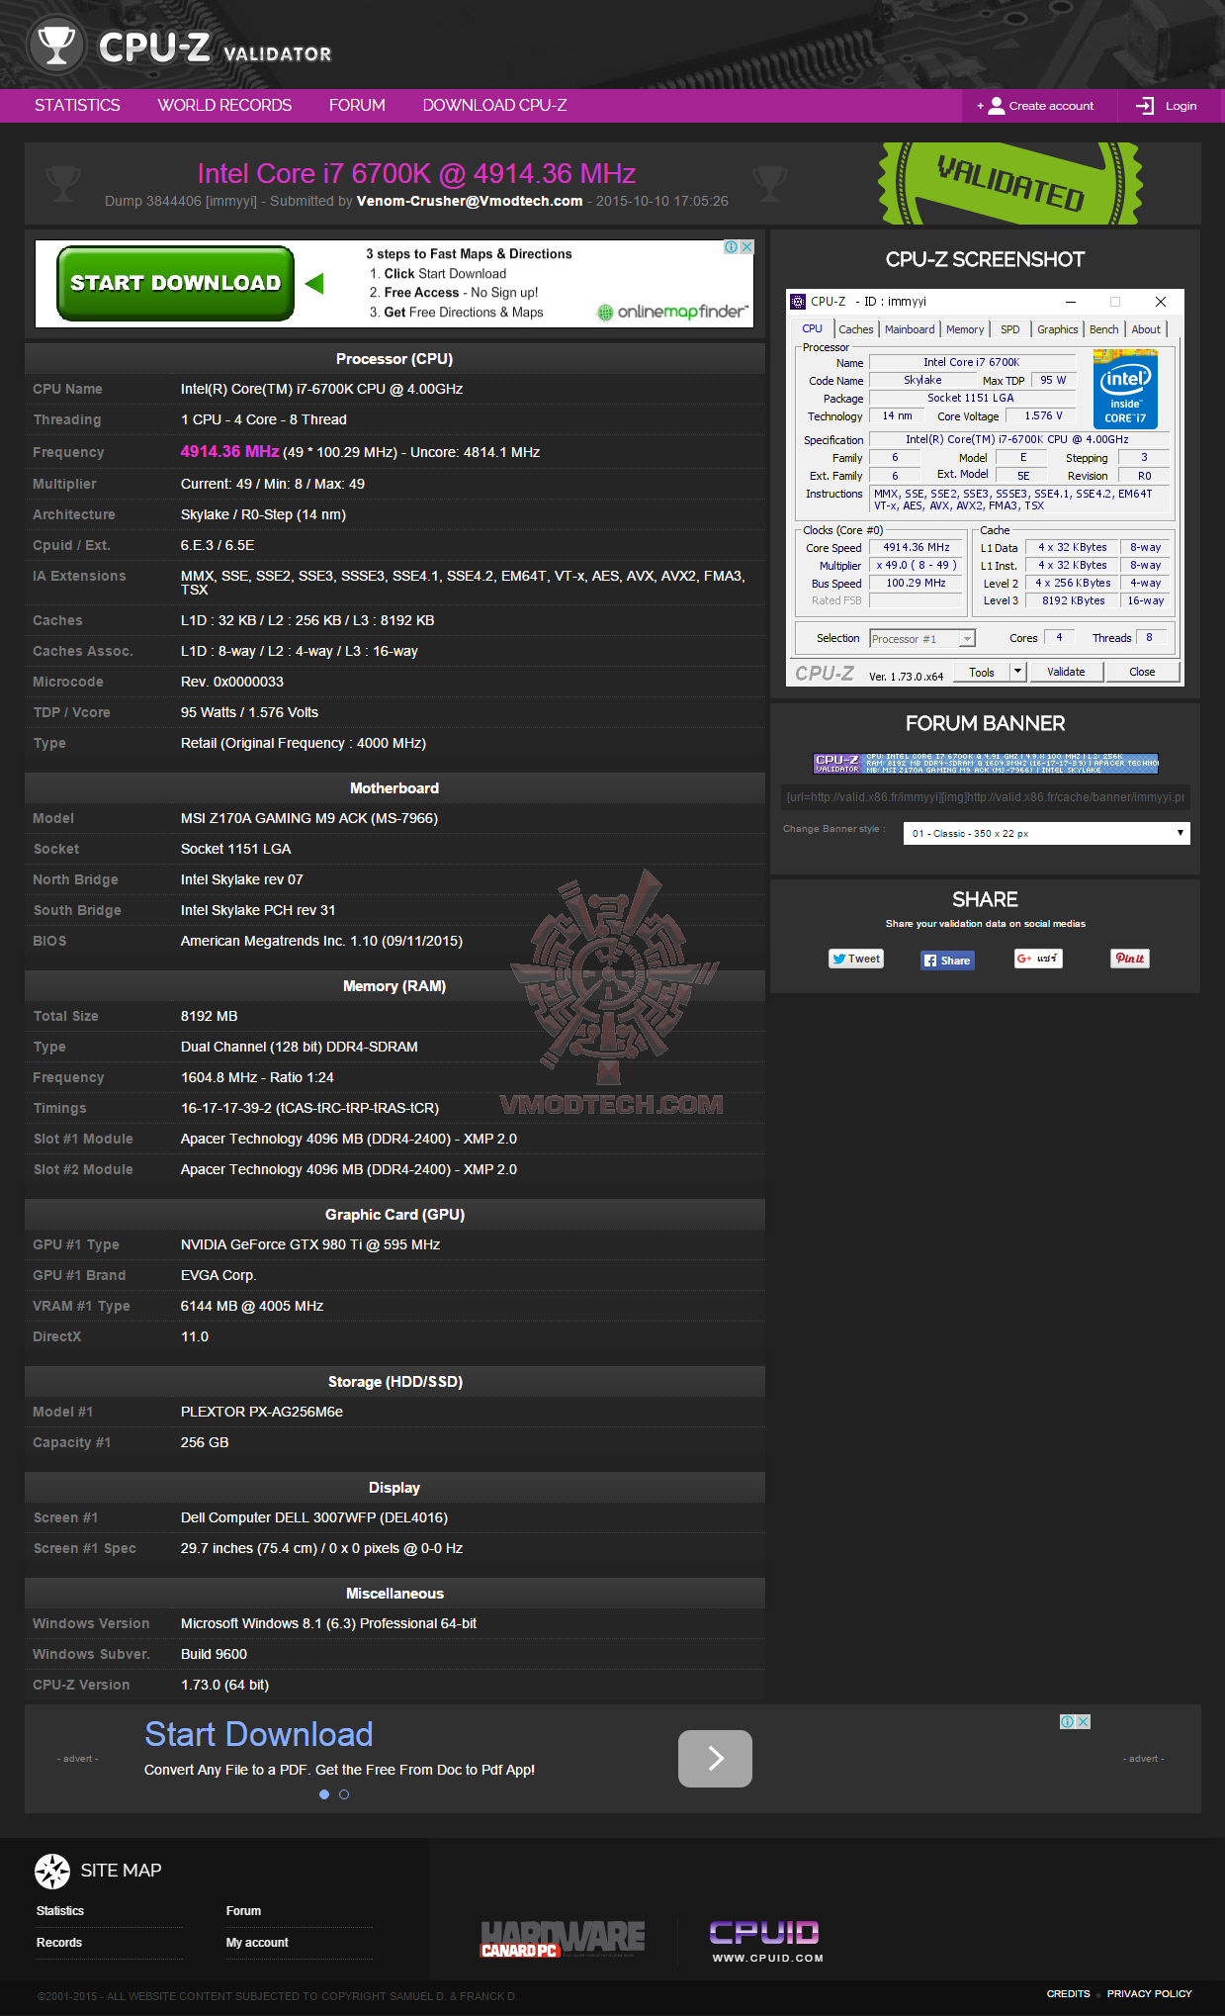The width and height of the screenshot is (1225, 2016).
Task: Switch to the Caches tab in CPU-Z screenshot
Action: click(x=856, y=329)
